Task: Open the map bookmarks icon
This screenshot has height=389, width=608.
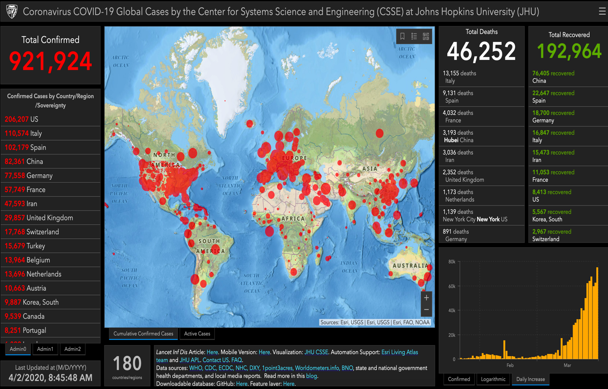Action: pos(402,36)
